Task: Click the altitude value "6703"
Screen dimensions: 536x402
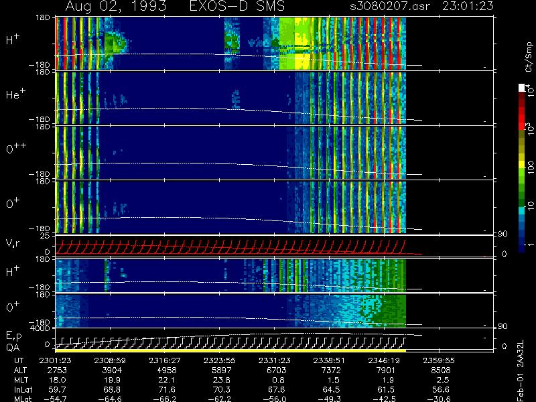Action: click(x=276, y=371)
